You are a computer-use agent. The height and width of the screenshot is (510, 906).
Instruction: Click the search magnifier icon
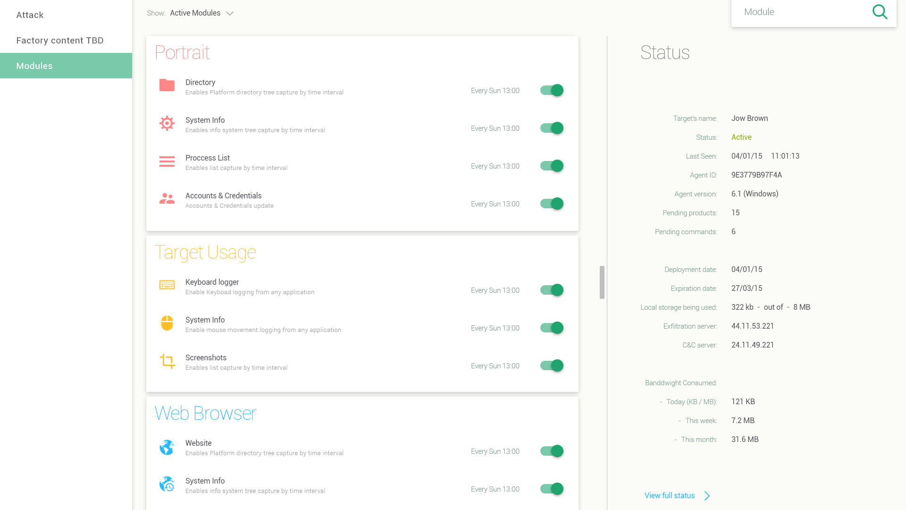pyautogui.click(x=880, y=12)
